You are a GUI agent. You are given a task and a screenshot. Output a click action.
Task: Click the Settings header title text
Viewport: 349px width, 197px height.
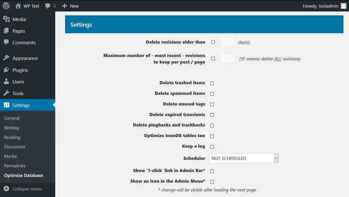point(81,24)
